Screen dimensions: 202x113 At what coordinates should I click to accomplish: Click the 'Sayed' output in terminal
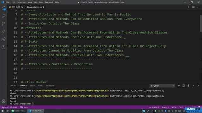tap(13, 101)
